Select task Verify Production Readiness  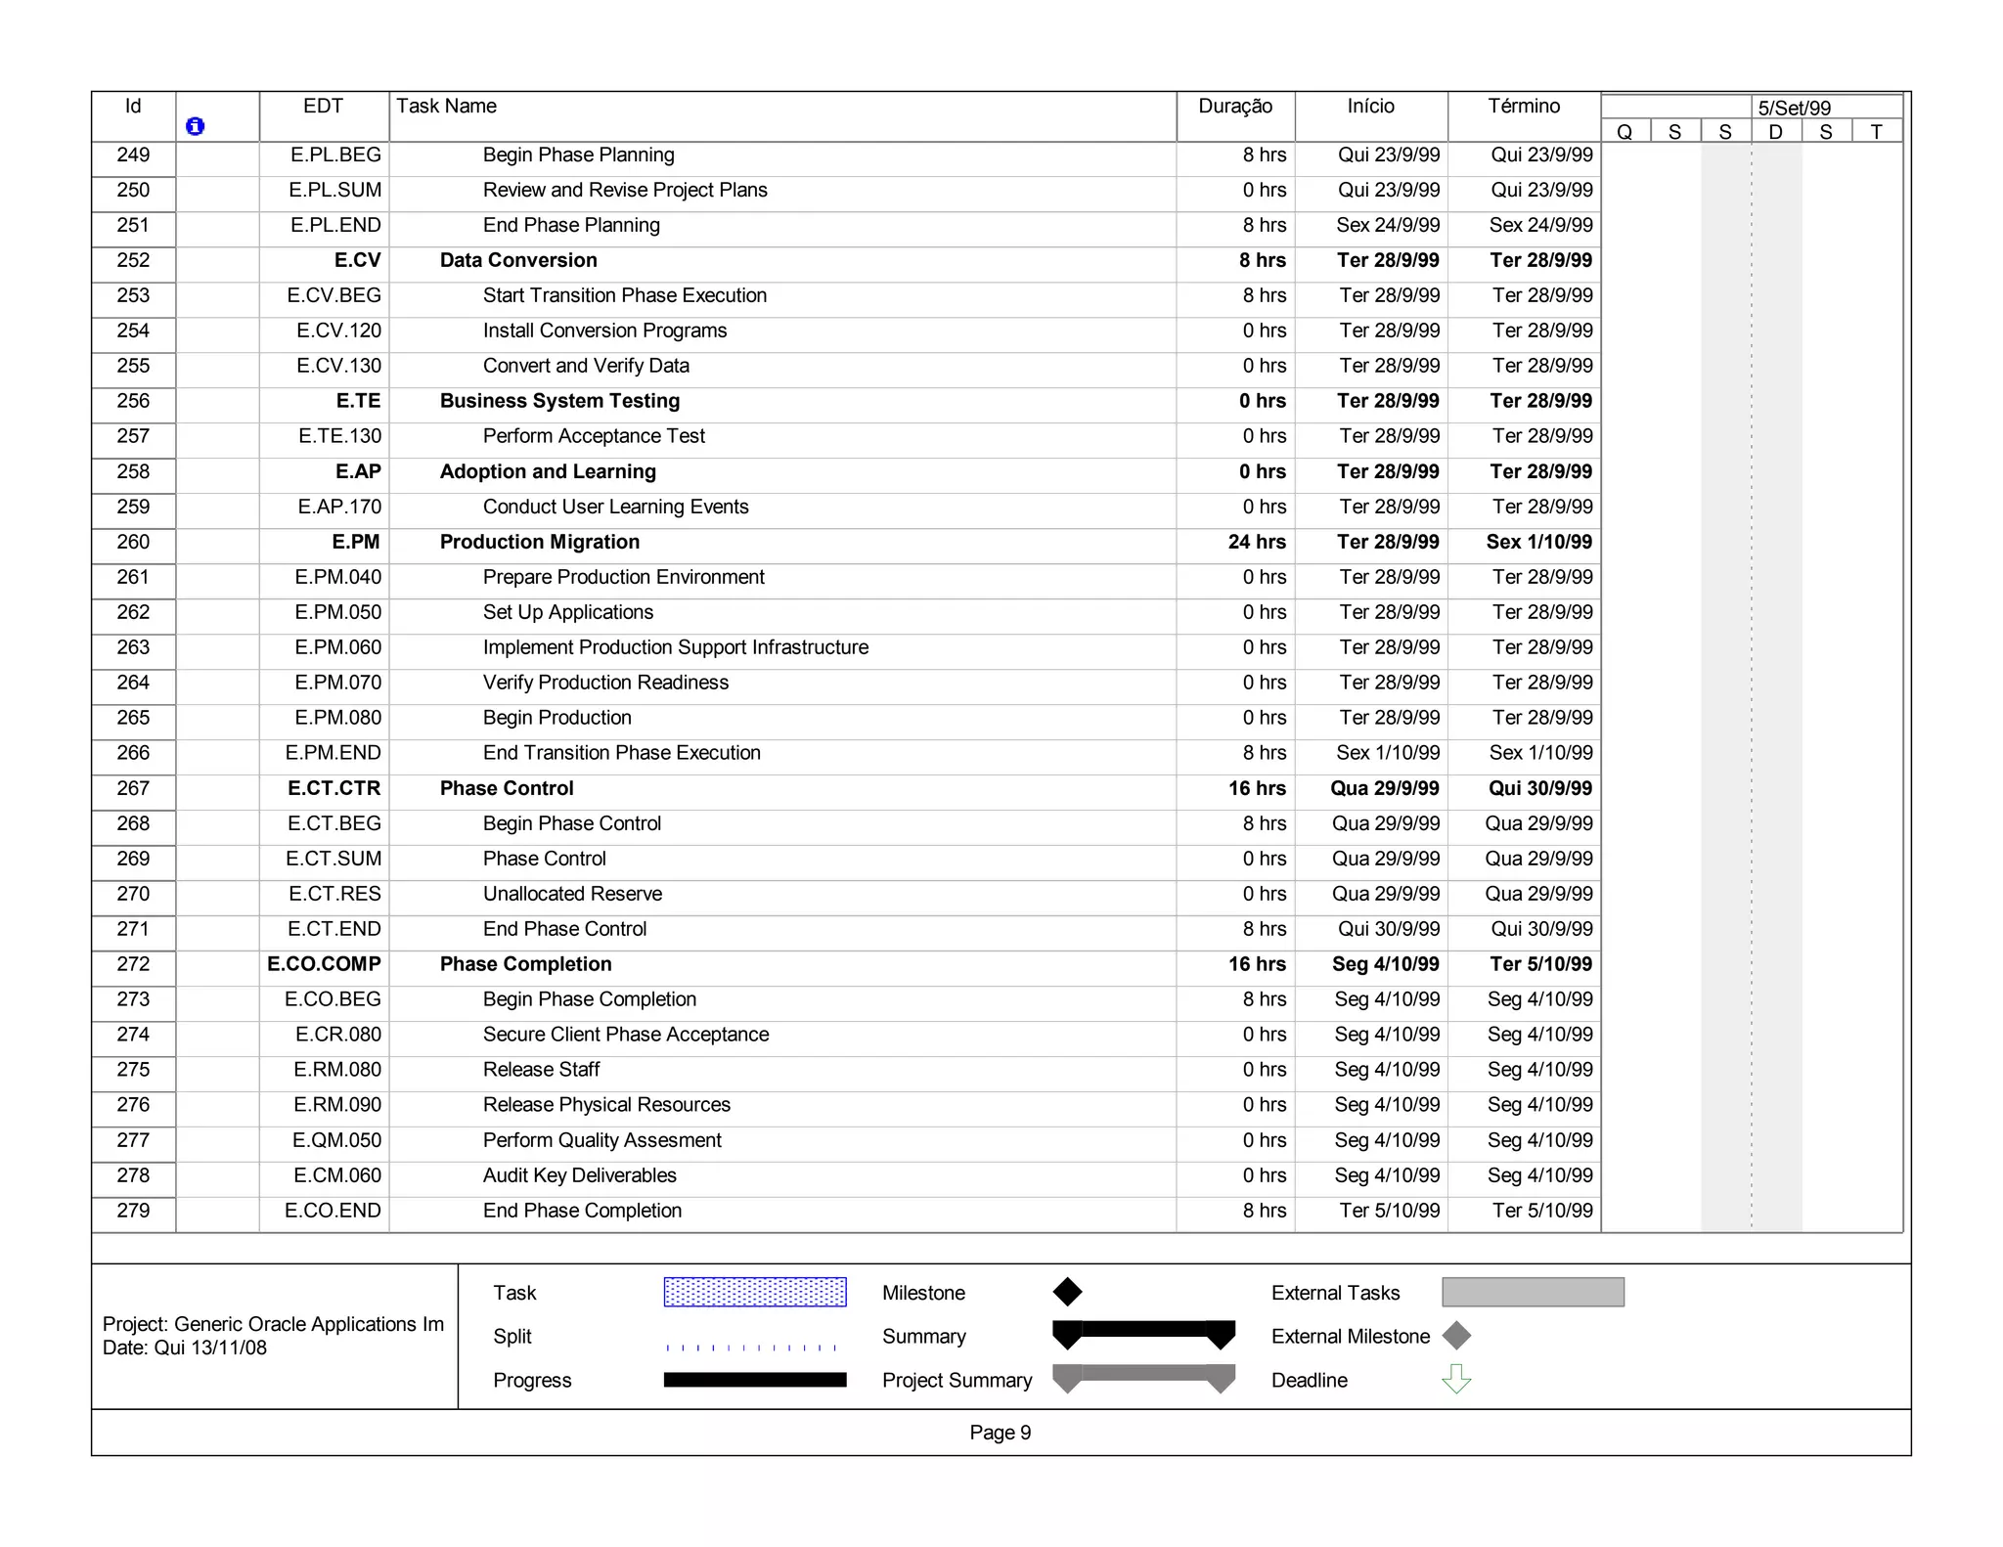(x=605, y=684)
